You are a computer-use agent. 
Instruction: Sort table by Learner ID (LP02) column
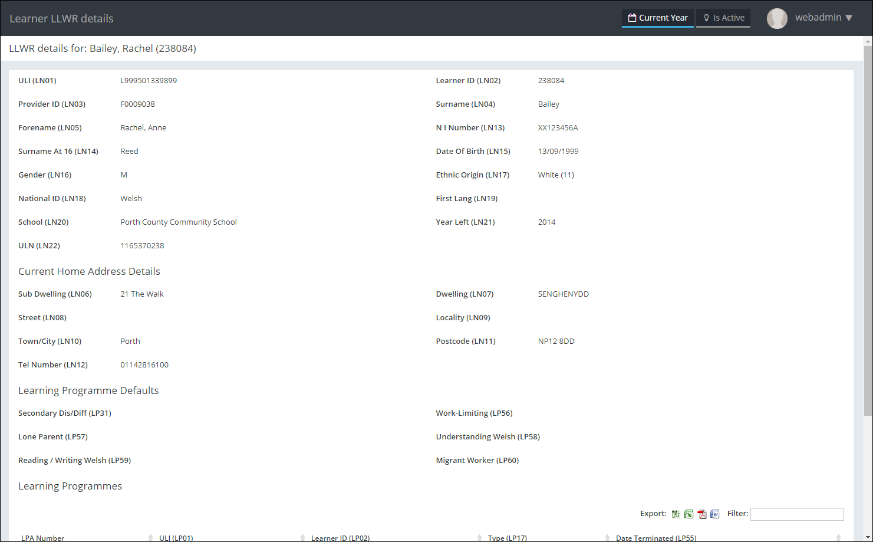point(396,538)
